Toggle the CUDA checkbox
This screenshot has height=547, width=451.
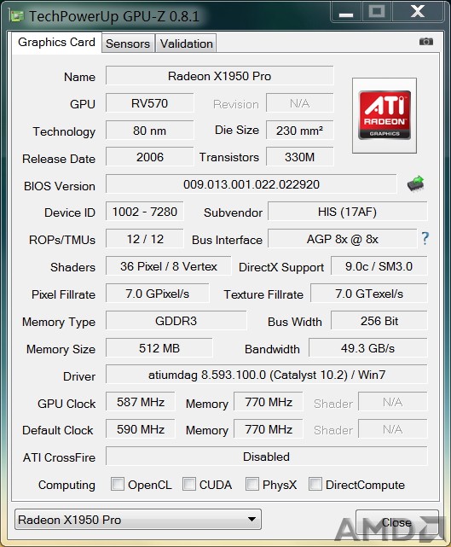(x=189, y=484)
